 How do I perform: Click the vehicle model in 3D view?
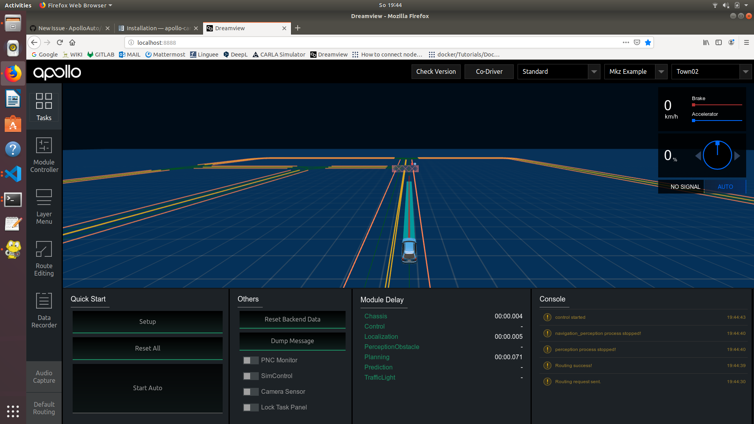point(409,250)
